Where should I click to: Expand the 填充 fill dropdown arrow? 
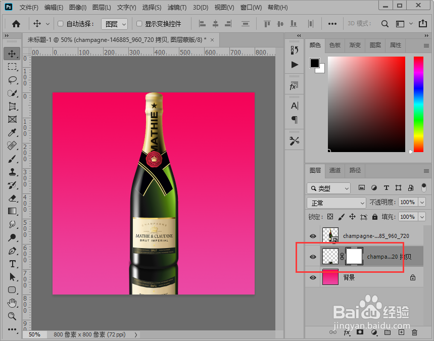point(422,217)
